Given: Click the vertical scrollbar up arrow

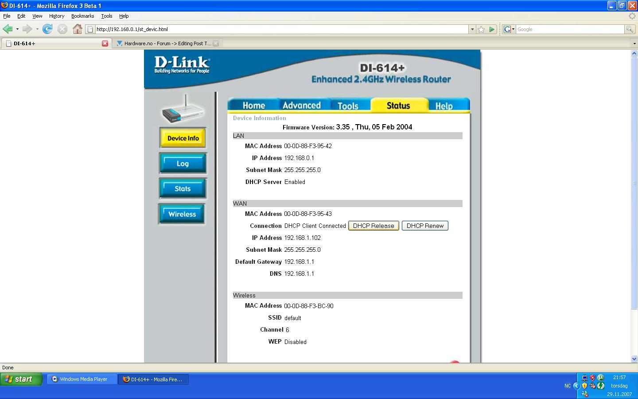Looking at the screenshot, I should coord(634,53).
